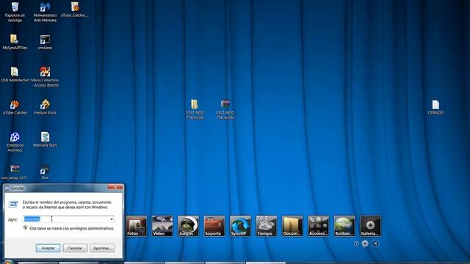Select the ESET-NOD 7TecnoGio folder icon

click(195, 109)
